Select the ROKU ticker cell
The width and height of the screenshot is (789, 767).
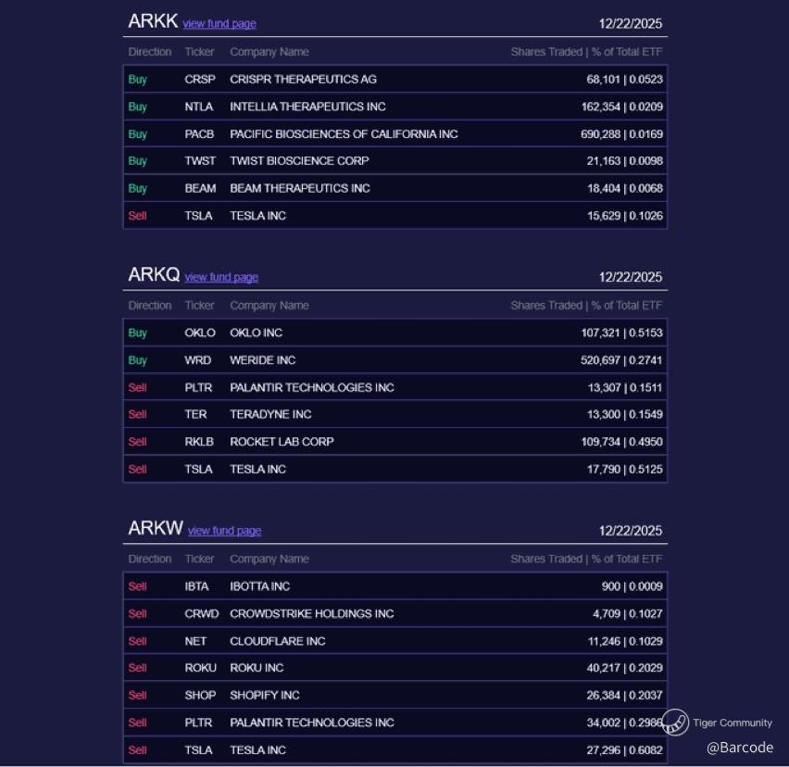point(200,669)
